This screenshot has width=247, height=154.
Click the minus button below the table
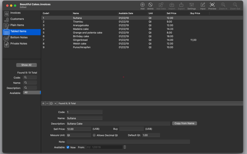[x=47, y=103]
